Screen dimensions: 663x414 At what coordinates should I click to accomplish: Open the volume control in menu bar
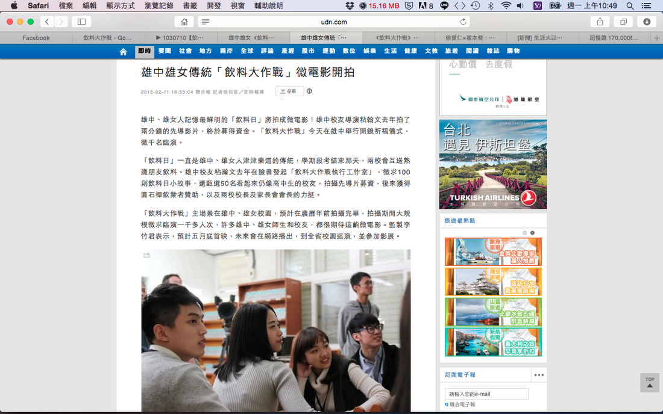(521, 5)
